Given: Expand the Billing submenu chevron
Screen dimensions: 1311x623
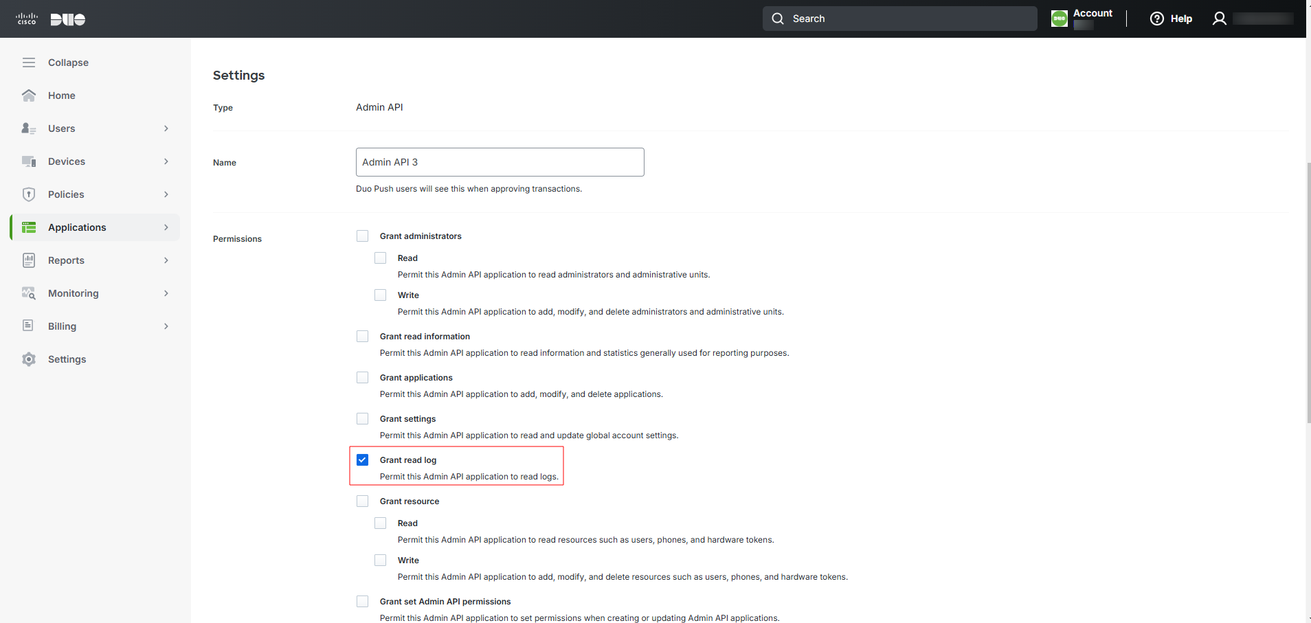Looking at the screenshot, I should click(x=166, y=326).
